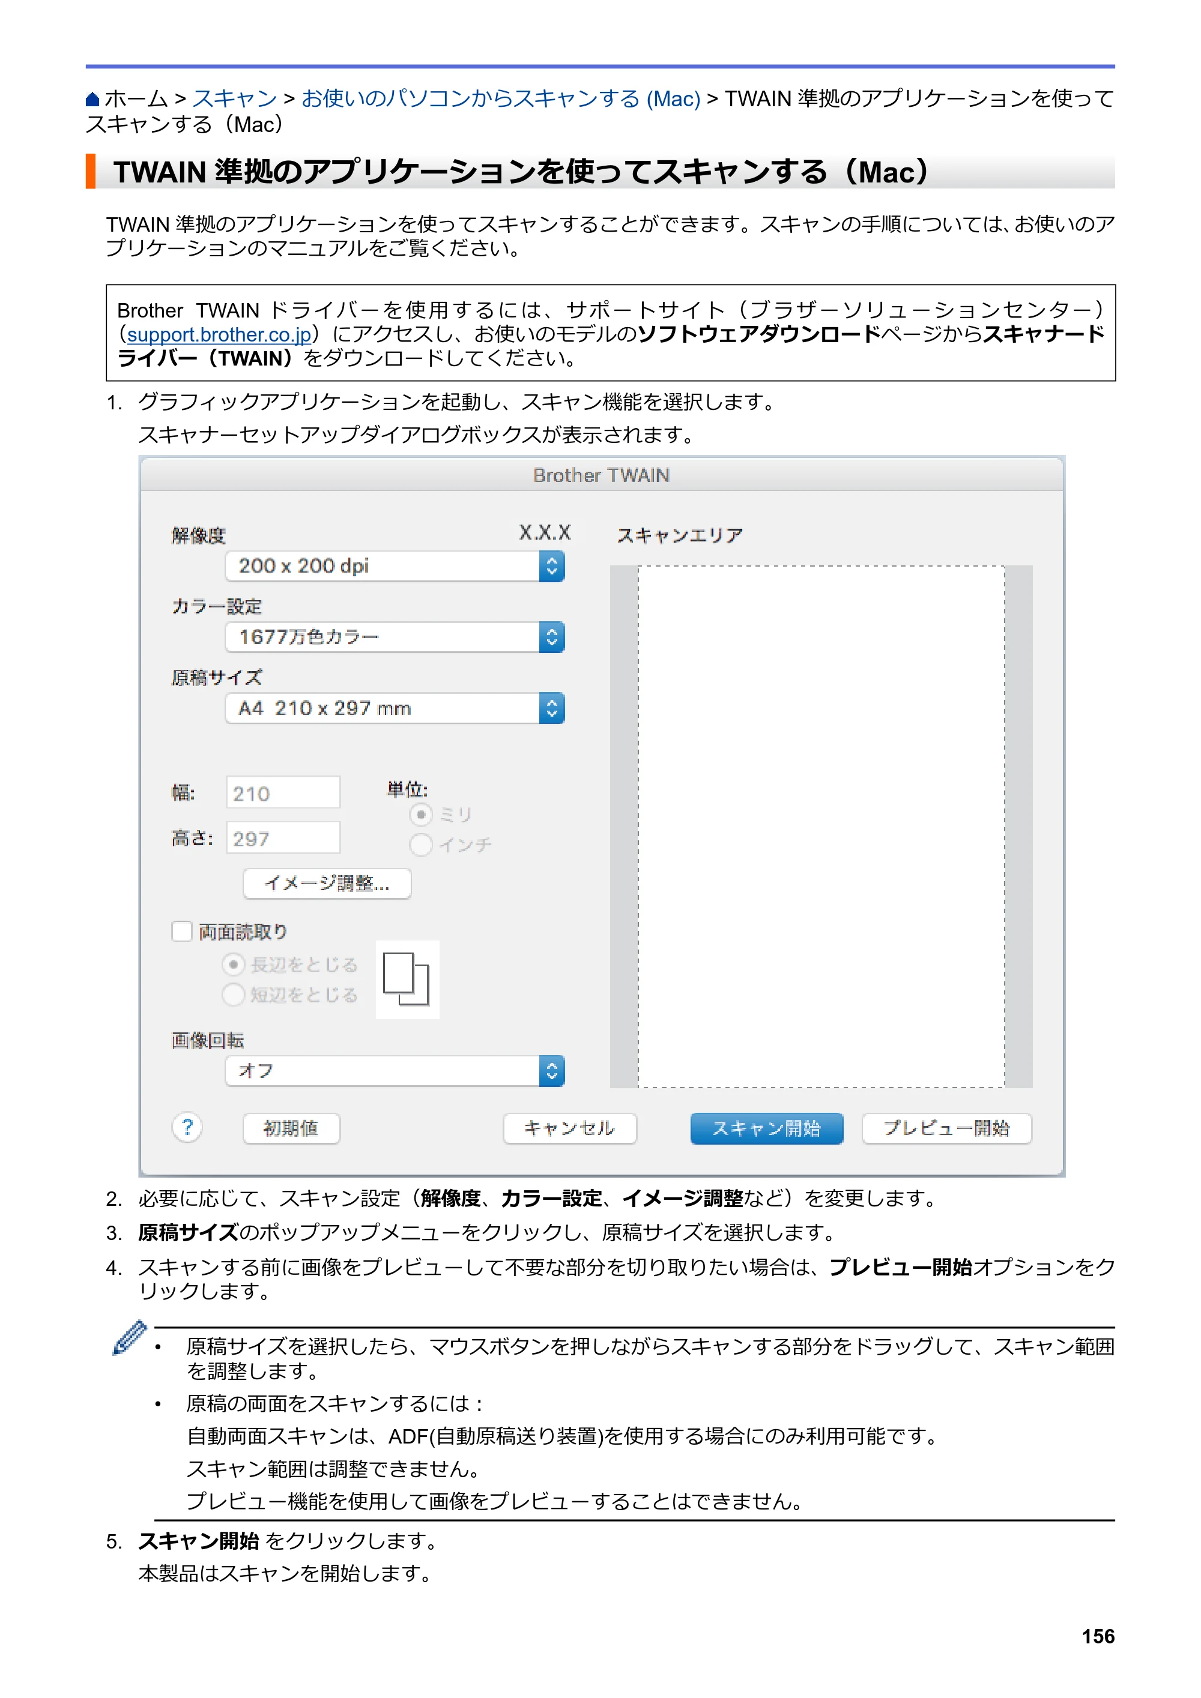
Task: Click the キャンセル button
Action: (x=570, y=1128)
